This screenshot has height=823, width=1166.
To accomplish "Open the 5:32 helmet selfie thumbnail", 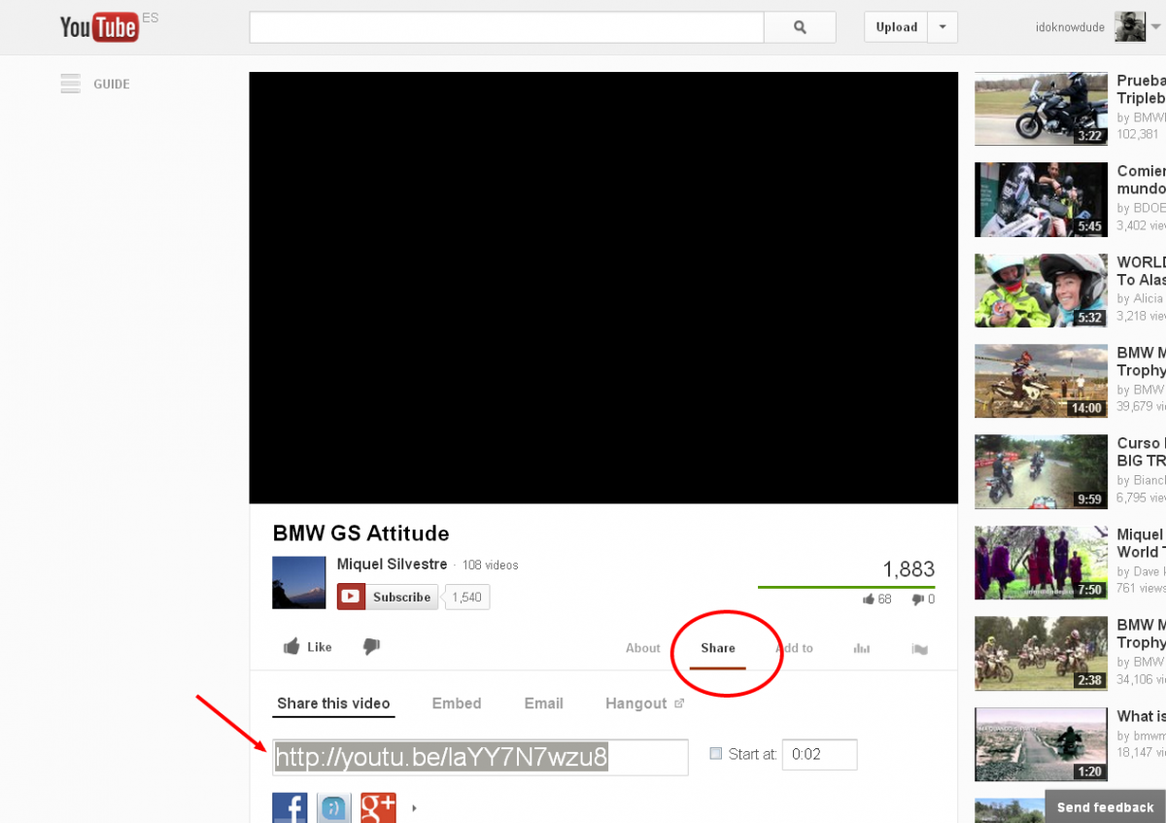I will (x=1041, y=291).
